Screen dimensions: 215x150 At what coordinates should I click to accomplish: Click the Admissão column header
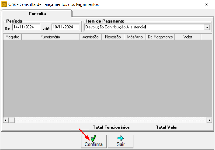click(x=91, y=37)
